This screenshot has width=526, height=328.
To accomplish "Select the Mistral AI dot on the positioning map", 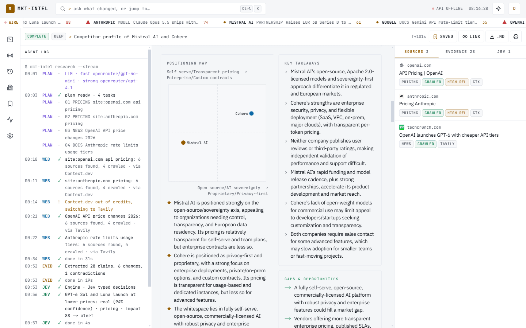I will coord(183,142).
